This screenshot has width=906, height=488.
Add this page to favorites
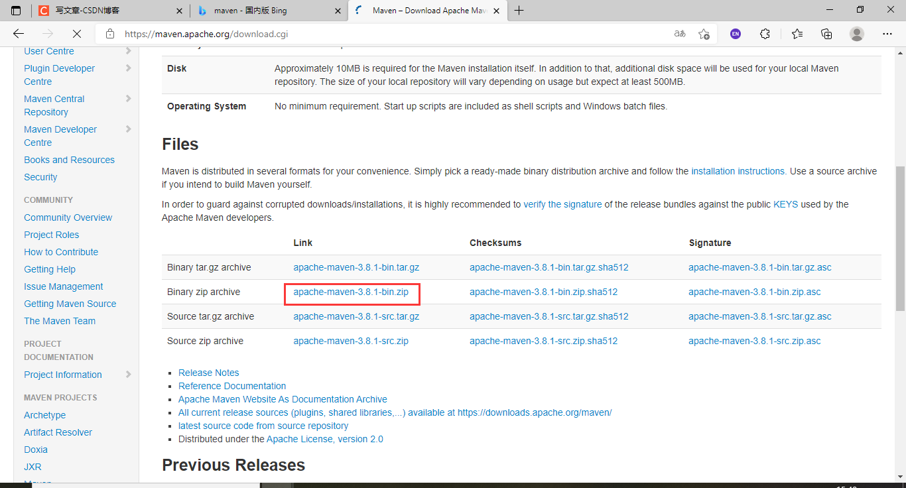(x=704, y=34)
